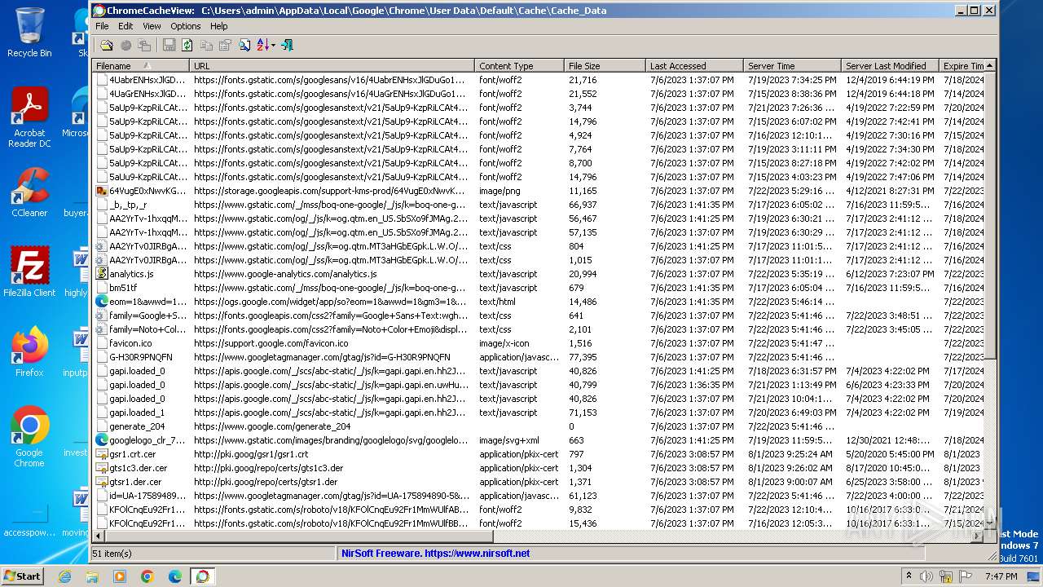The image size is (1043, 587).
Task: Sort by the URL column header
Action: tap(332, 66)
